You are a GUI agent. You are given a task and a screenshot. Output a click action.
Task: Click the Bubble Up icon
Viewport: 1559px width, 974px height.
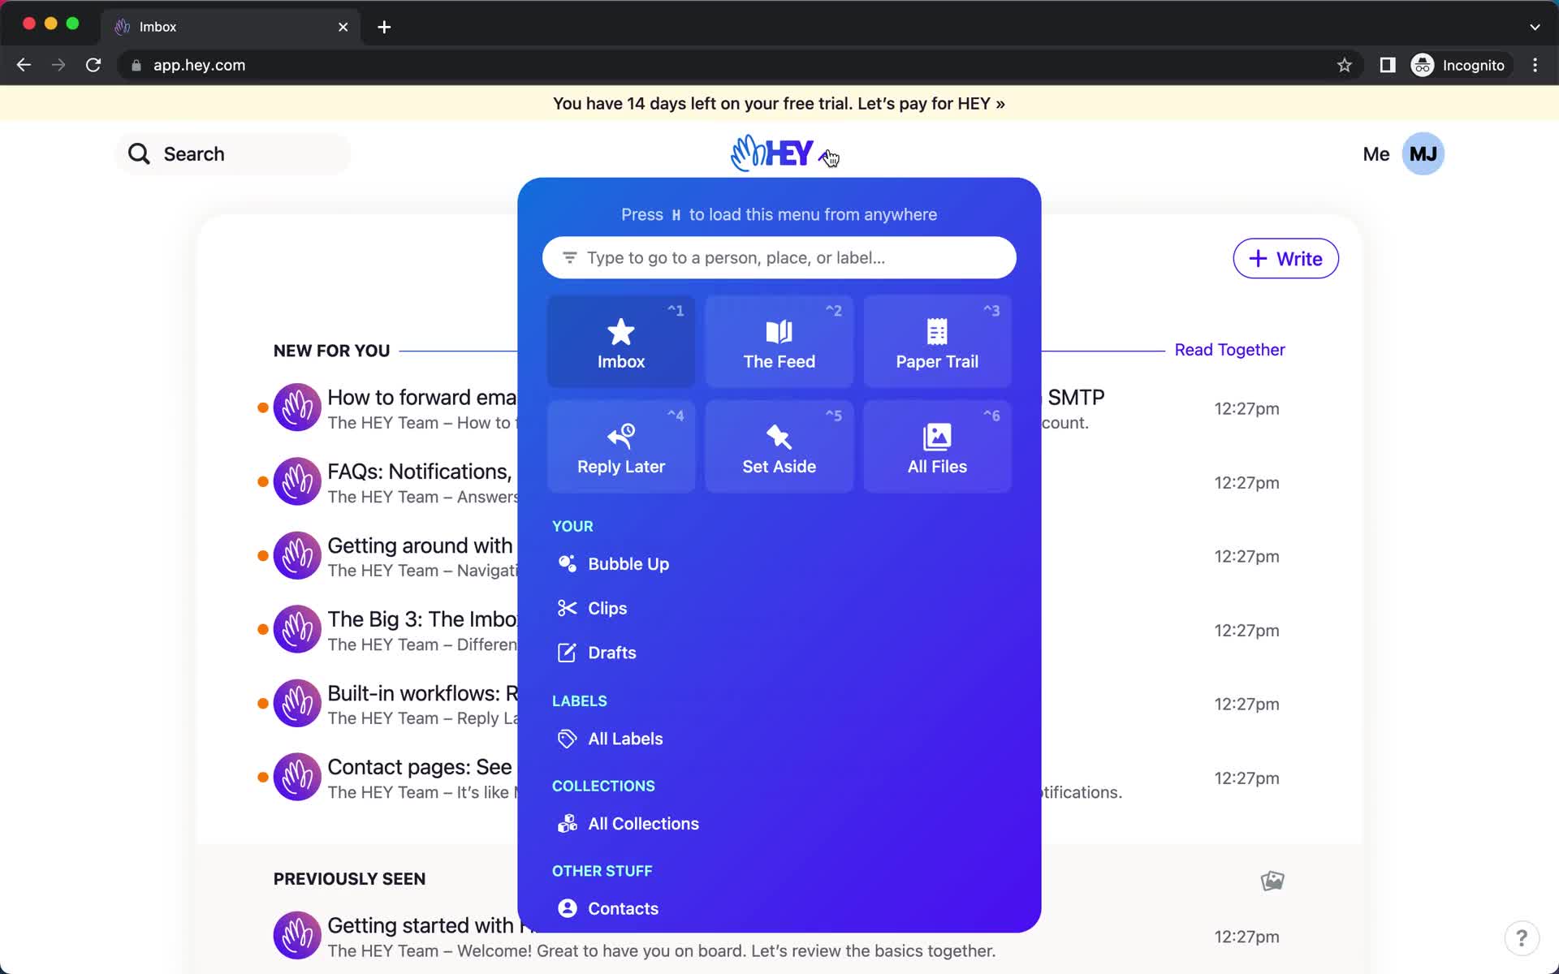tap(566, 563)
